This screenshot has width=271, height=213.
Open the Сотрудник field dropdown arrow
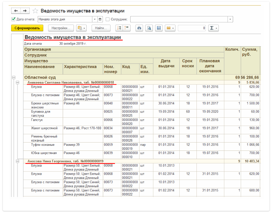tap(230, 19)
